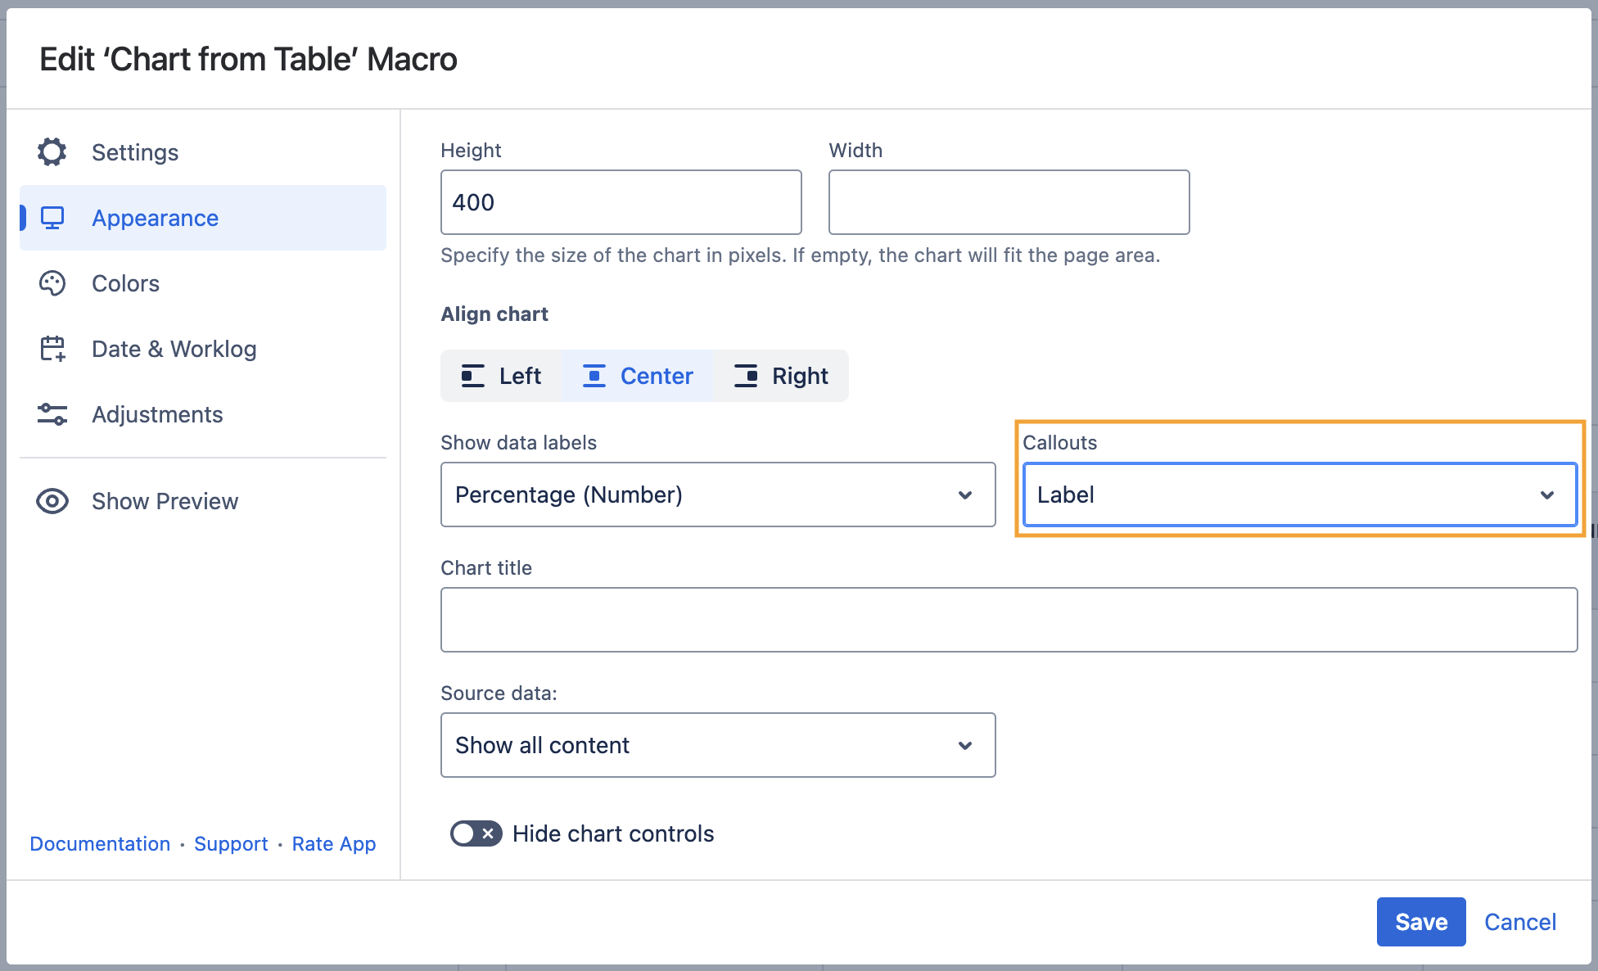Click the Width input field

(1009, 202)
